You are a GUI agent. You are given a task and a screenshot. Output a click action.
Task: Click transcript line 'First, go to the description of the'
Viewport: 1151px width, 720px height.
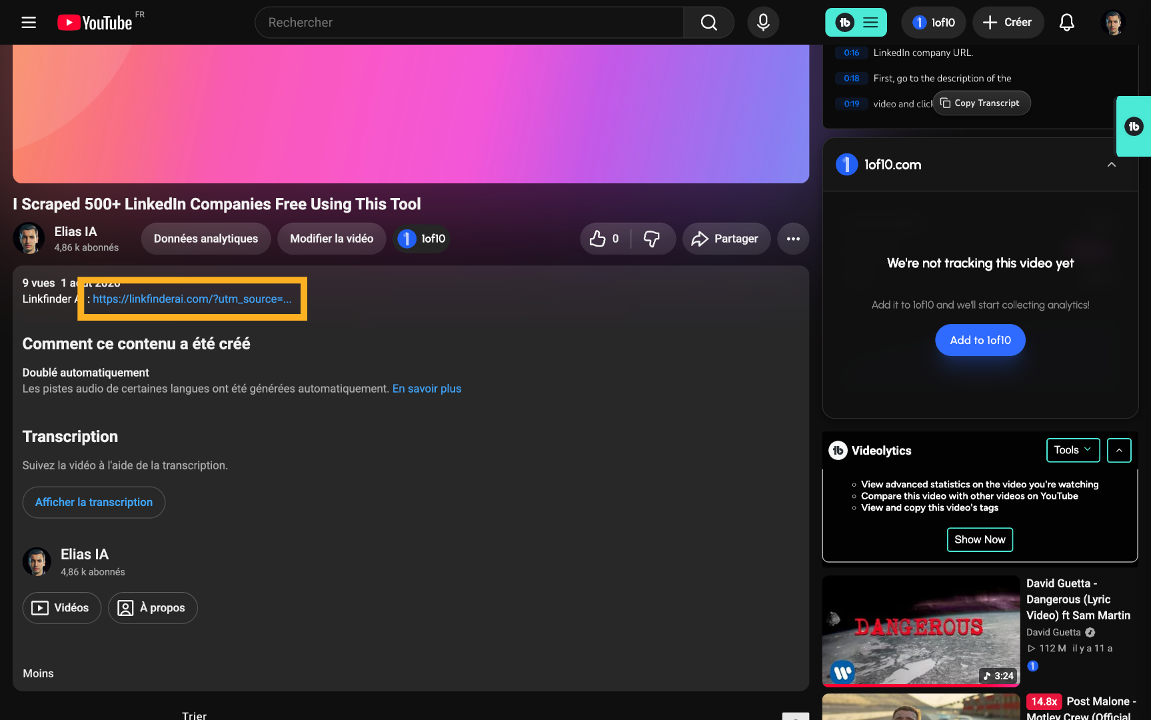pyautogui.click(x=942, y=78)
